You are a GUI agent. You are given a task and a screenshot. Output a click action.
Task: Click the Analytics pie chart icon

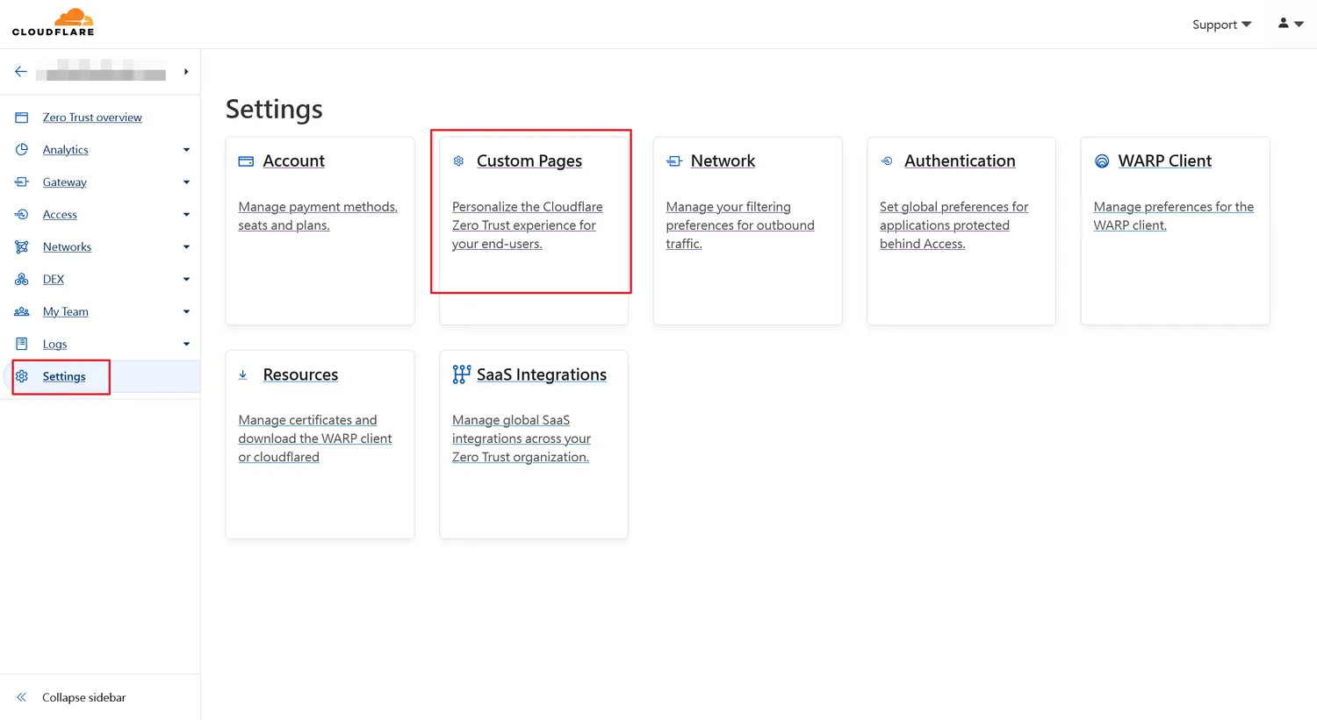22,150
